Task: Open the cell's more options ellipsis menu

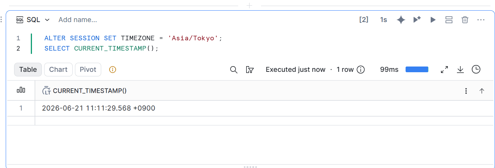Action: 481,20
